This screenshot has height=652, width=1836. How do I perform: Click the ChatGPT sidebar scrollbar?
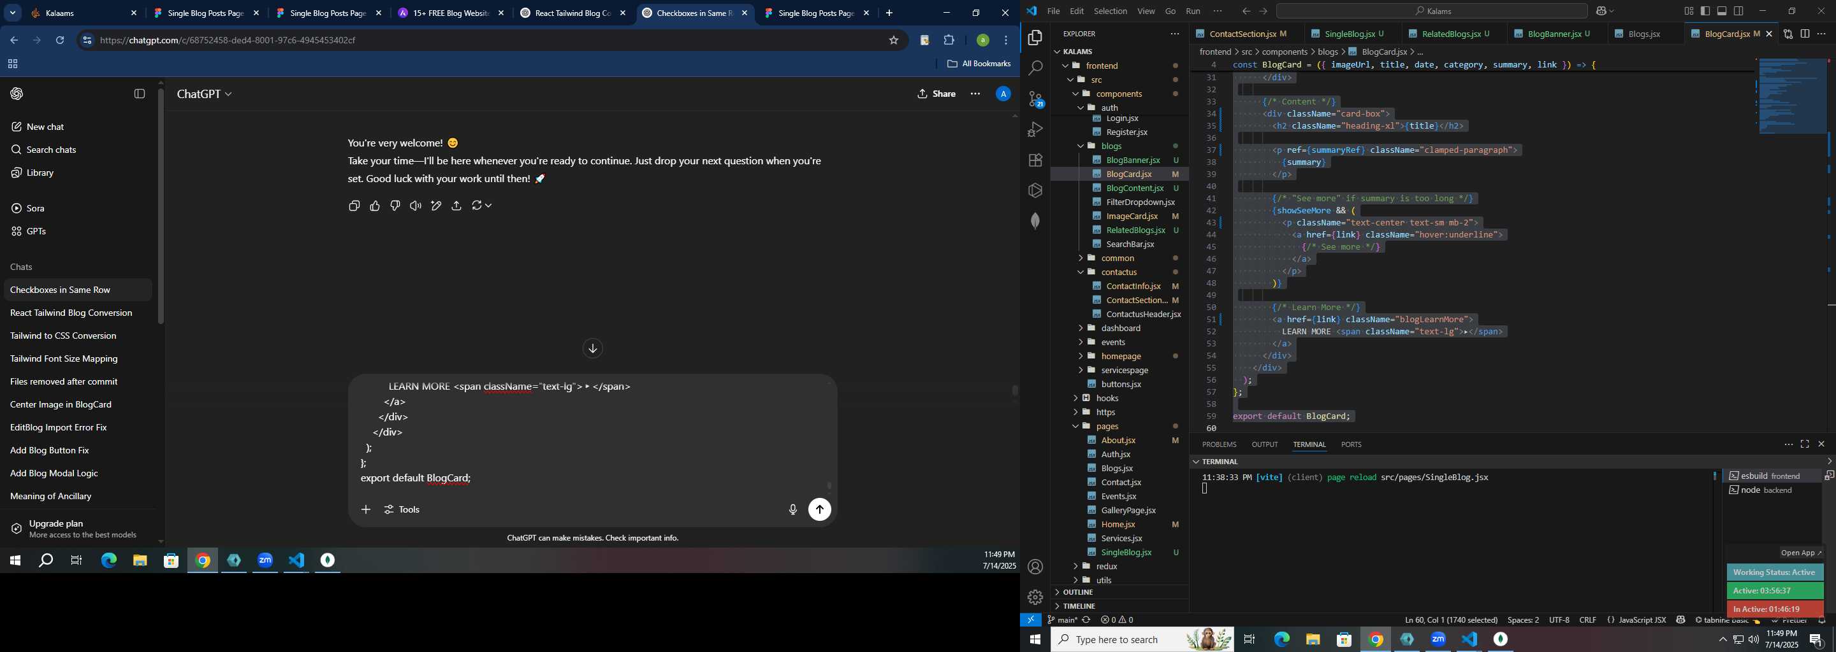pyautogui.click(x=161, y=206)
